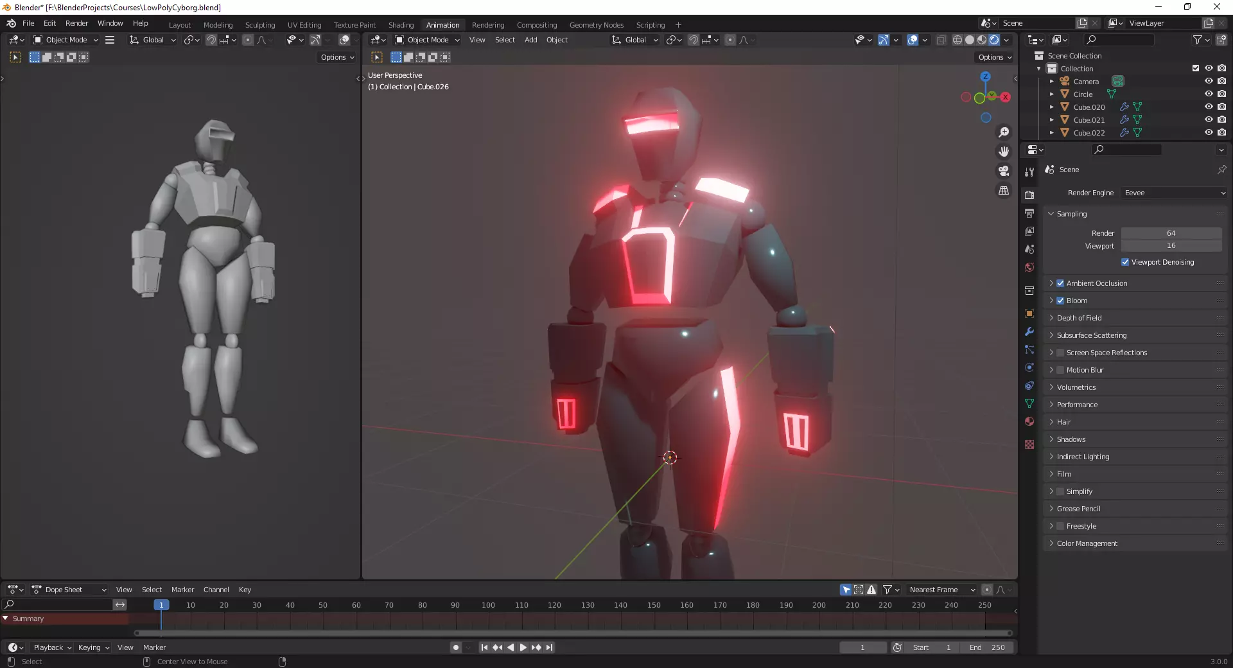Click the Viewport samples field showing 16
1233x668 pixels.
(1171, 246)
